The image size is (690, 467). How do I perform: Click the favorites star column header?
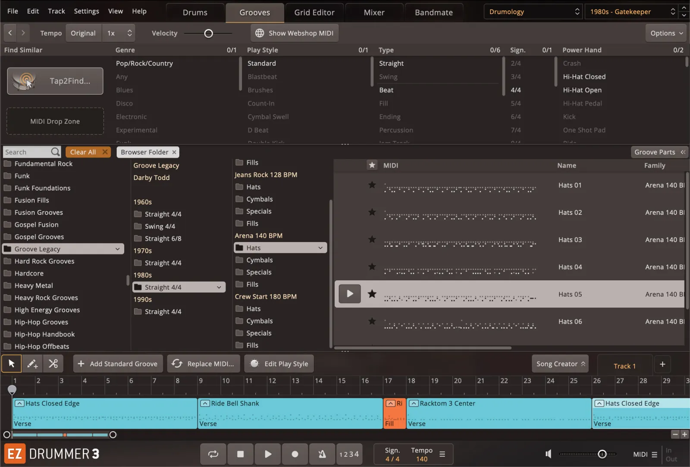(x=372, y=165)
